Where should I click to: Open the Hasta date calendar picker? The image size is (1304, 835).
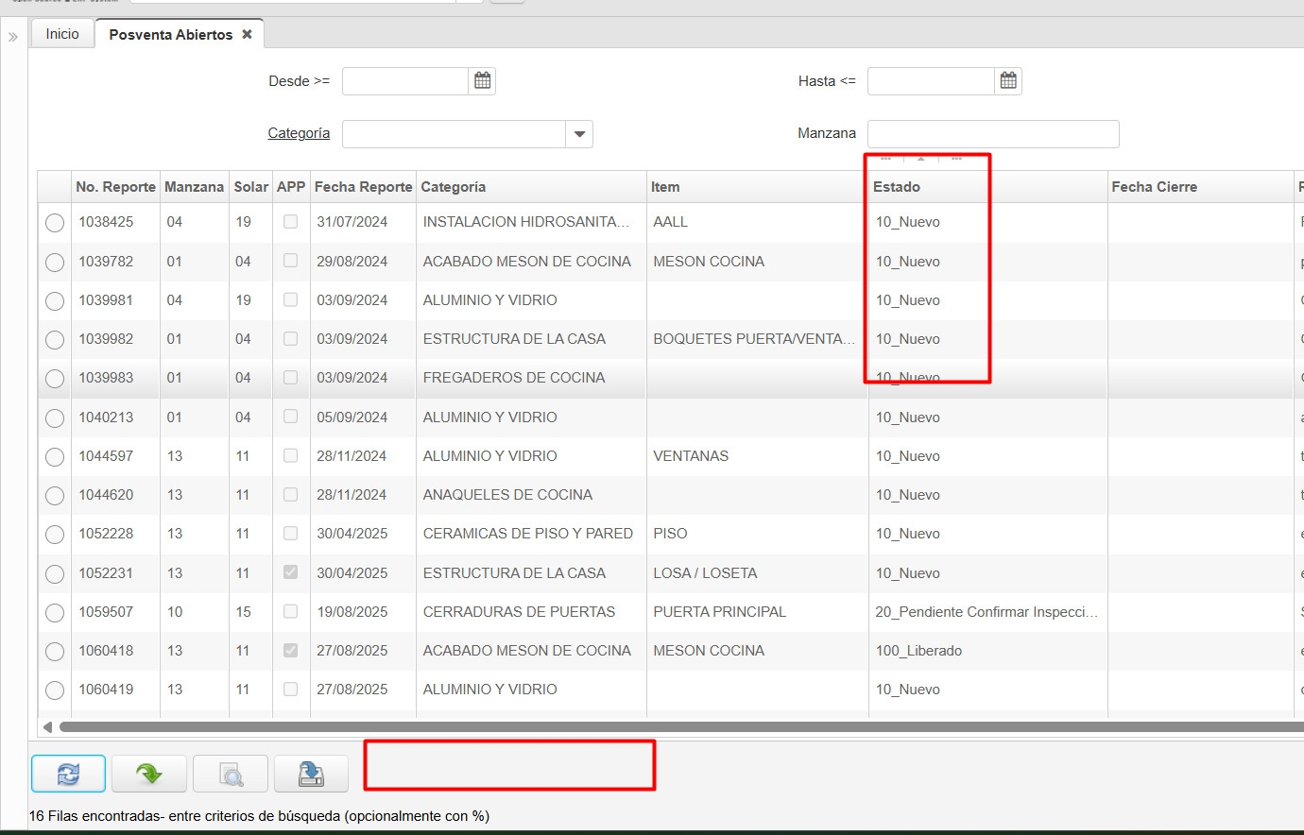pos(1008,81)
